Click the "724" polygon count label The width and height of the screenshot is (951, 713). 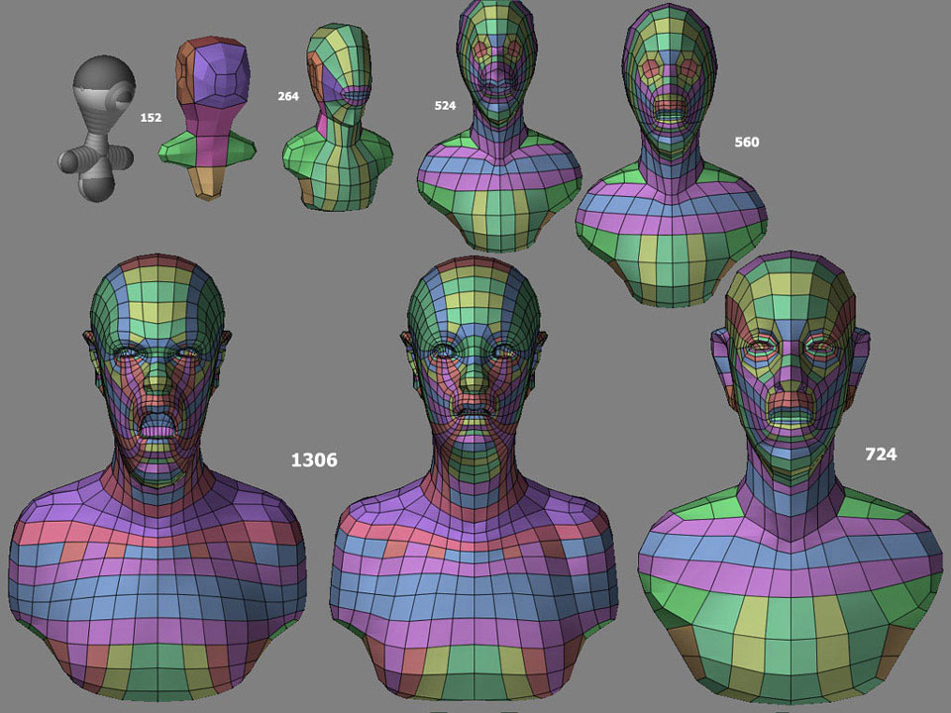coord(881,455)
